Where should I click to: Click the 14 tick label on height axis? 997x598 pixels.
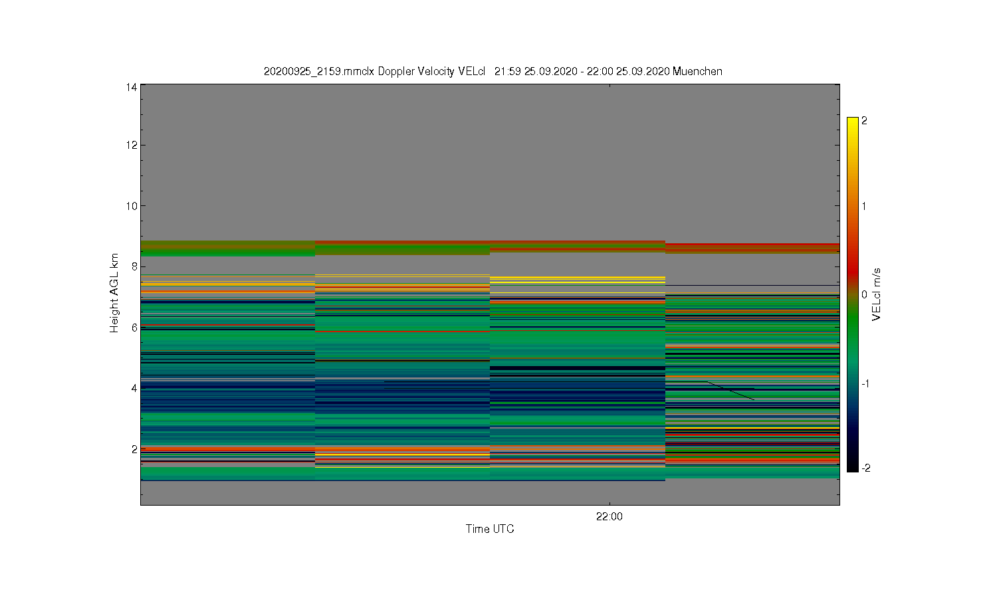(x=132, y=87)
